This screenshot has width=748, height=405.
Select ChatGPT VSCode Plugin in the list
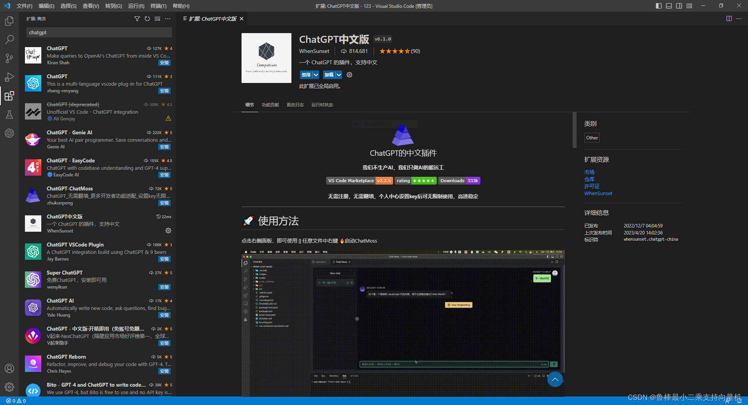tap(97, 252)
